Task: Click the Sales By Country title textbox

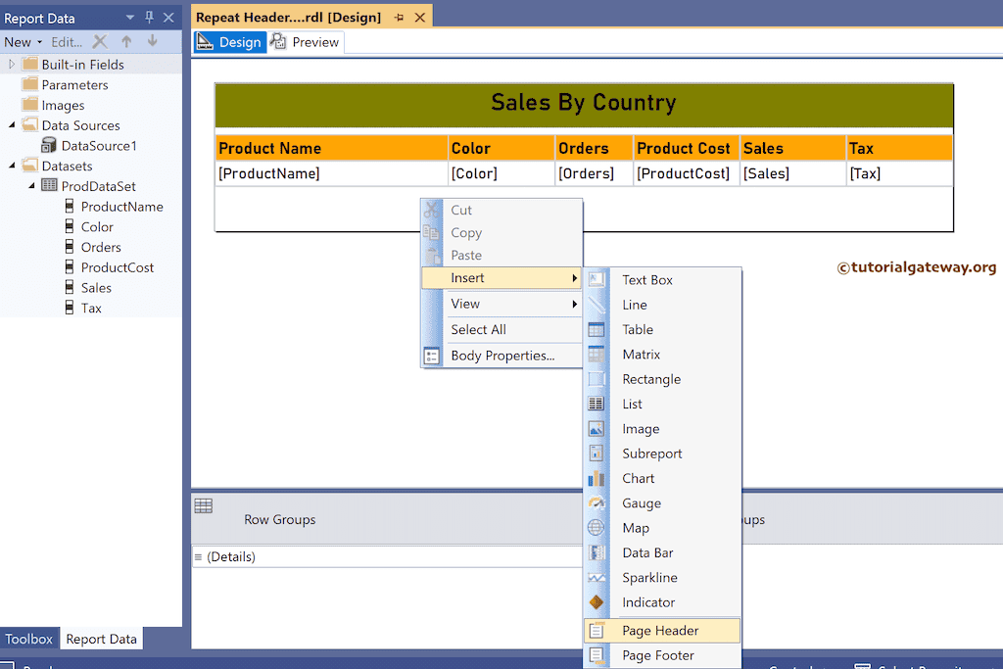Action: coord(584,106)
